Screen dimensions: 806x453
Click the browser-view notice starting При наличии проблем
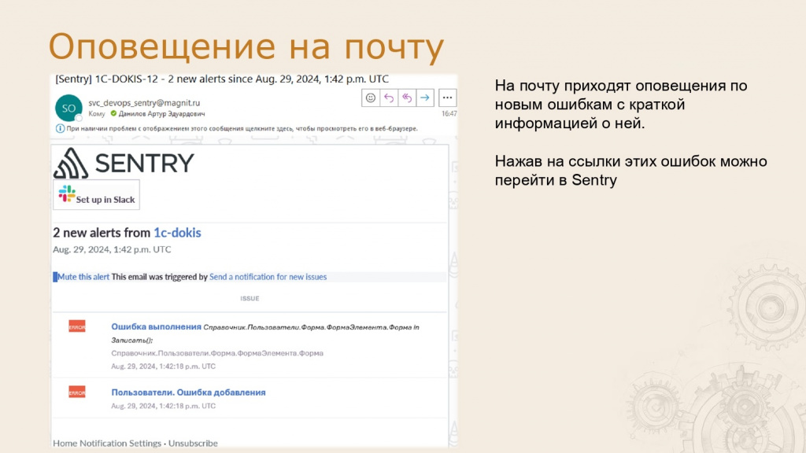pyautogui.click(x=242, y=128)
